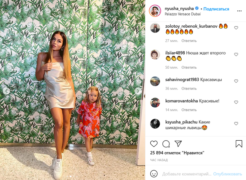Viewport: 246px width, 180px height.
Task: Like zolotoy_rebenok_kurbanov's comment
Action: (236, 28)
